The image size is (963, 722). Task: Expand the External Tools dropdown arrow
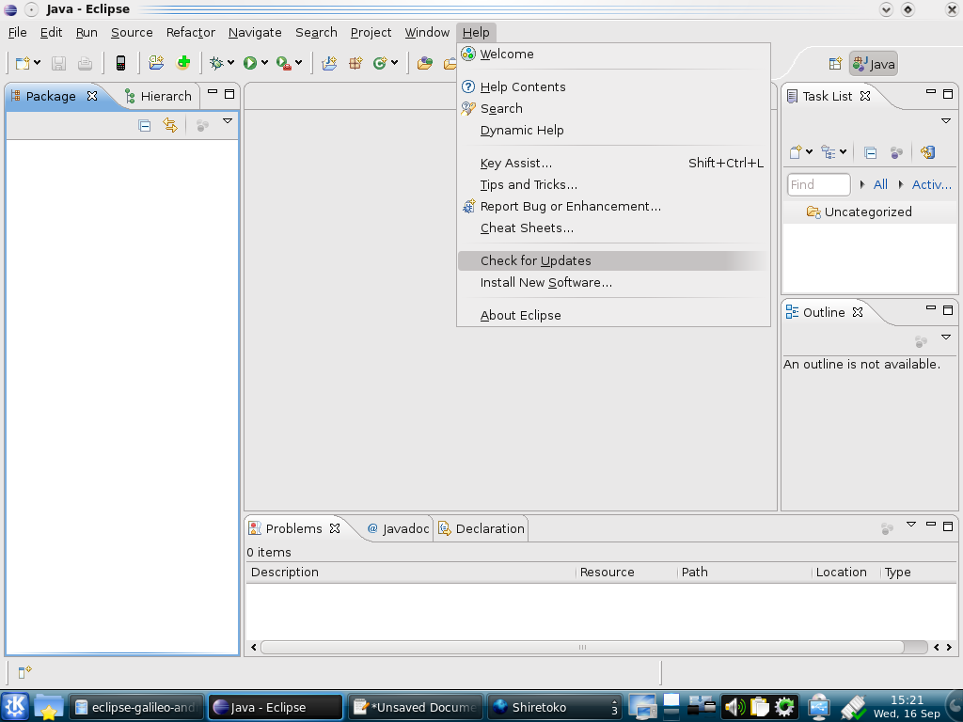click(298, 63)
